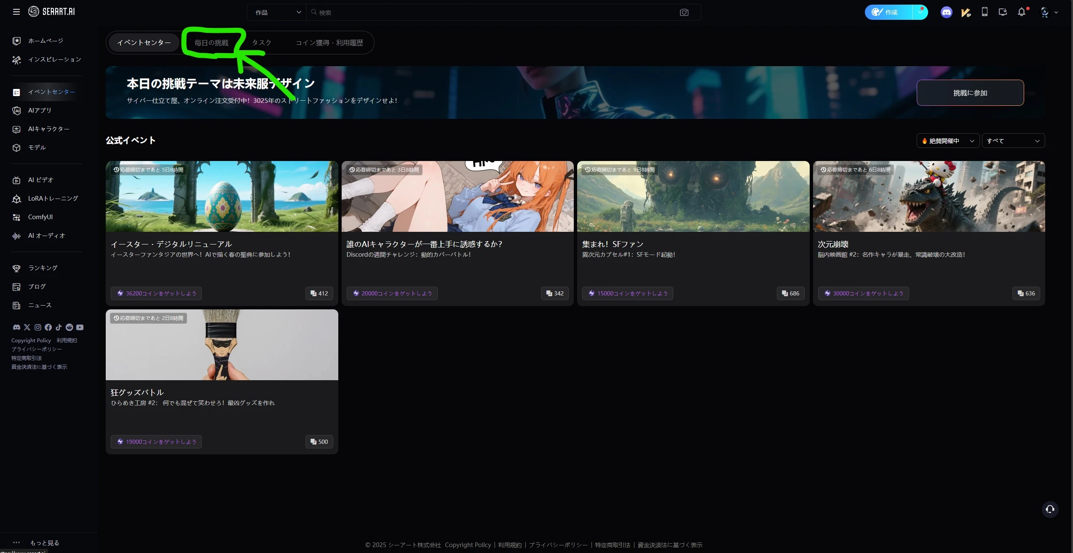Click the hamburger menu icon
1073x553 pixels.
pos(16,12)
